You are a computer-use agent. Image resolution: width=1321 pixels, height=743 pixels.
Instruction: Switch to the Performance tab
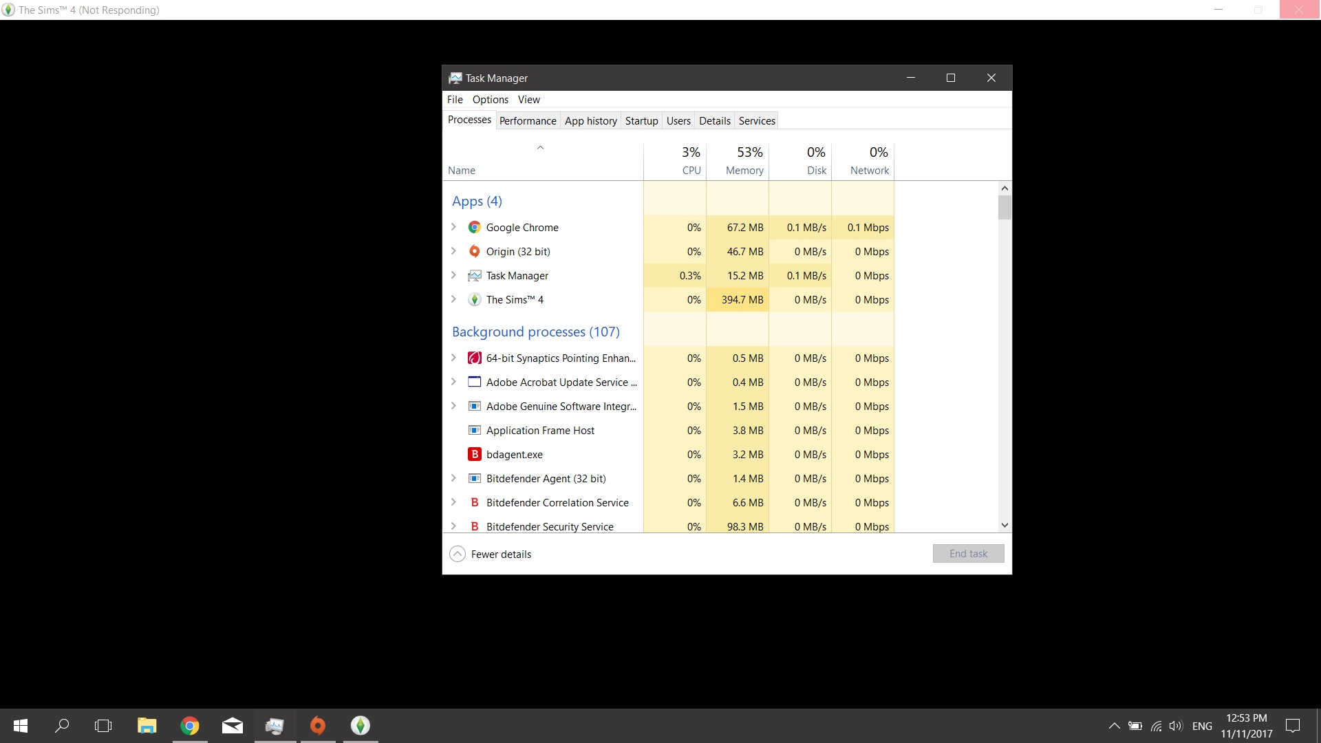[x=527, y=120]
